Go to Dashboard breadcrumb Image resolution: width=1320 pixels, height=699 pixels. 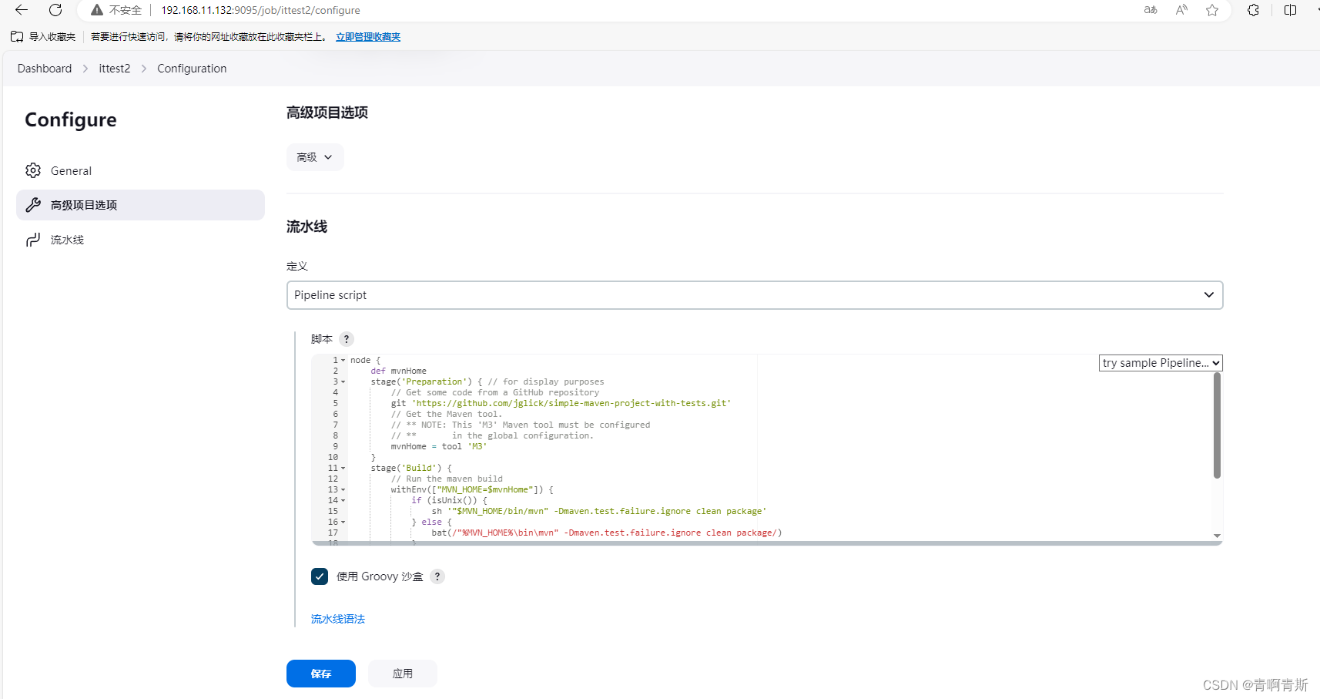point(45,69)
